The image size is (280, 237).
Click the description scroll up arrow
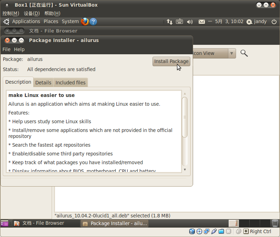pyautogui.click(x=185, y=93)
